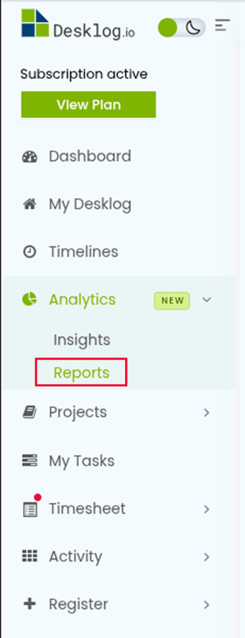Click the Timesheet icon with red dot
The image size is (245, 638).
(30, 507)
